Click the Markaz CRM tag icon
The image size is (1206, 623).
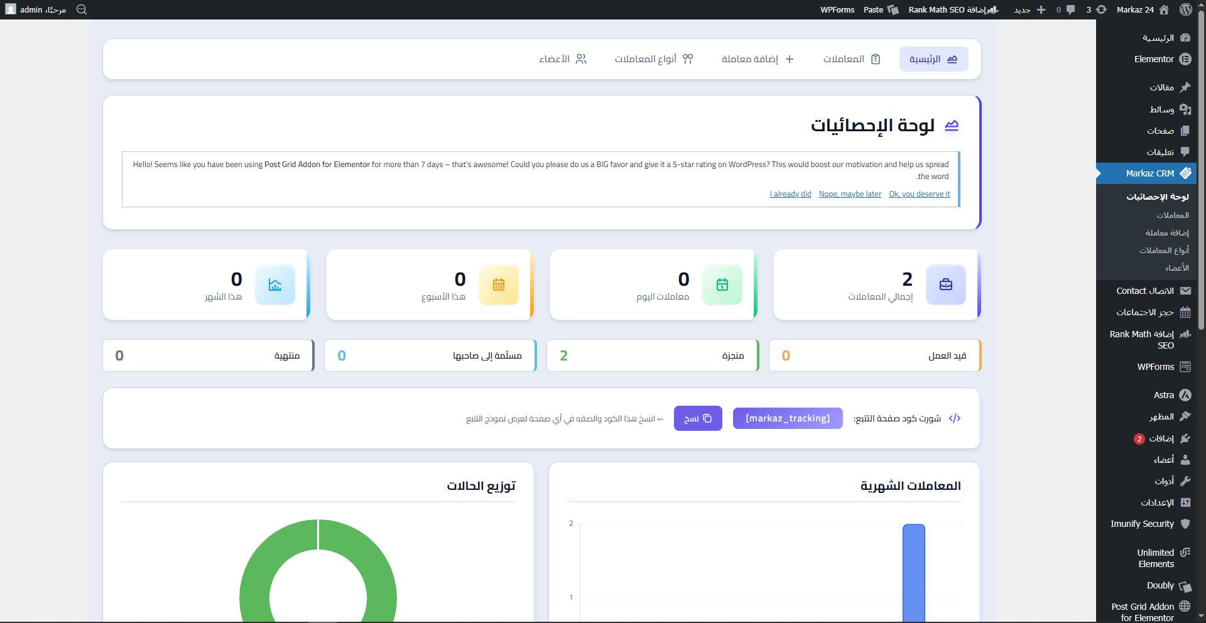(x=1185, y=173)
